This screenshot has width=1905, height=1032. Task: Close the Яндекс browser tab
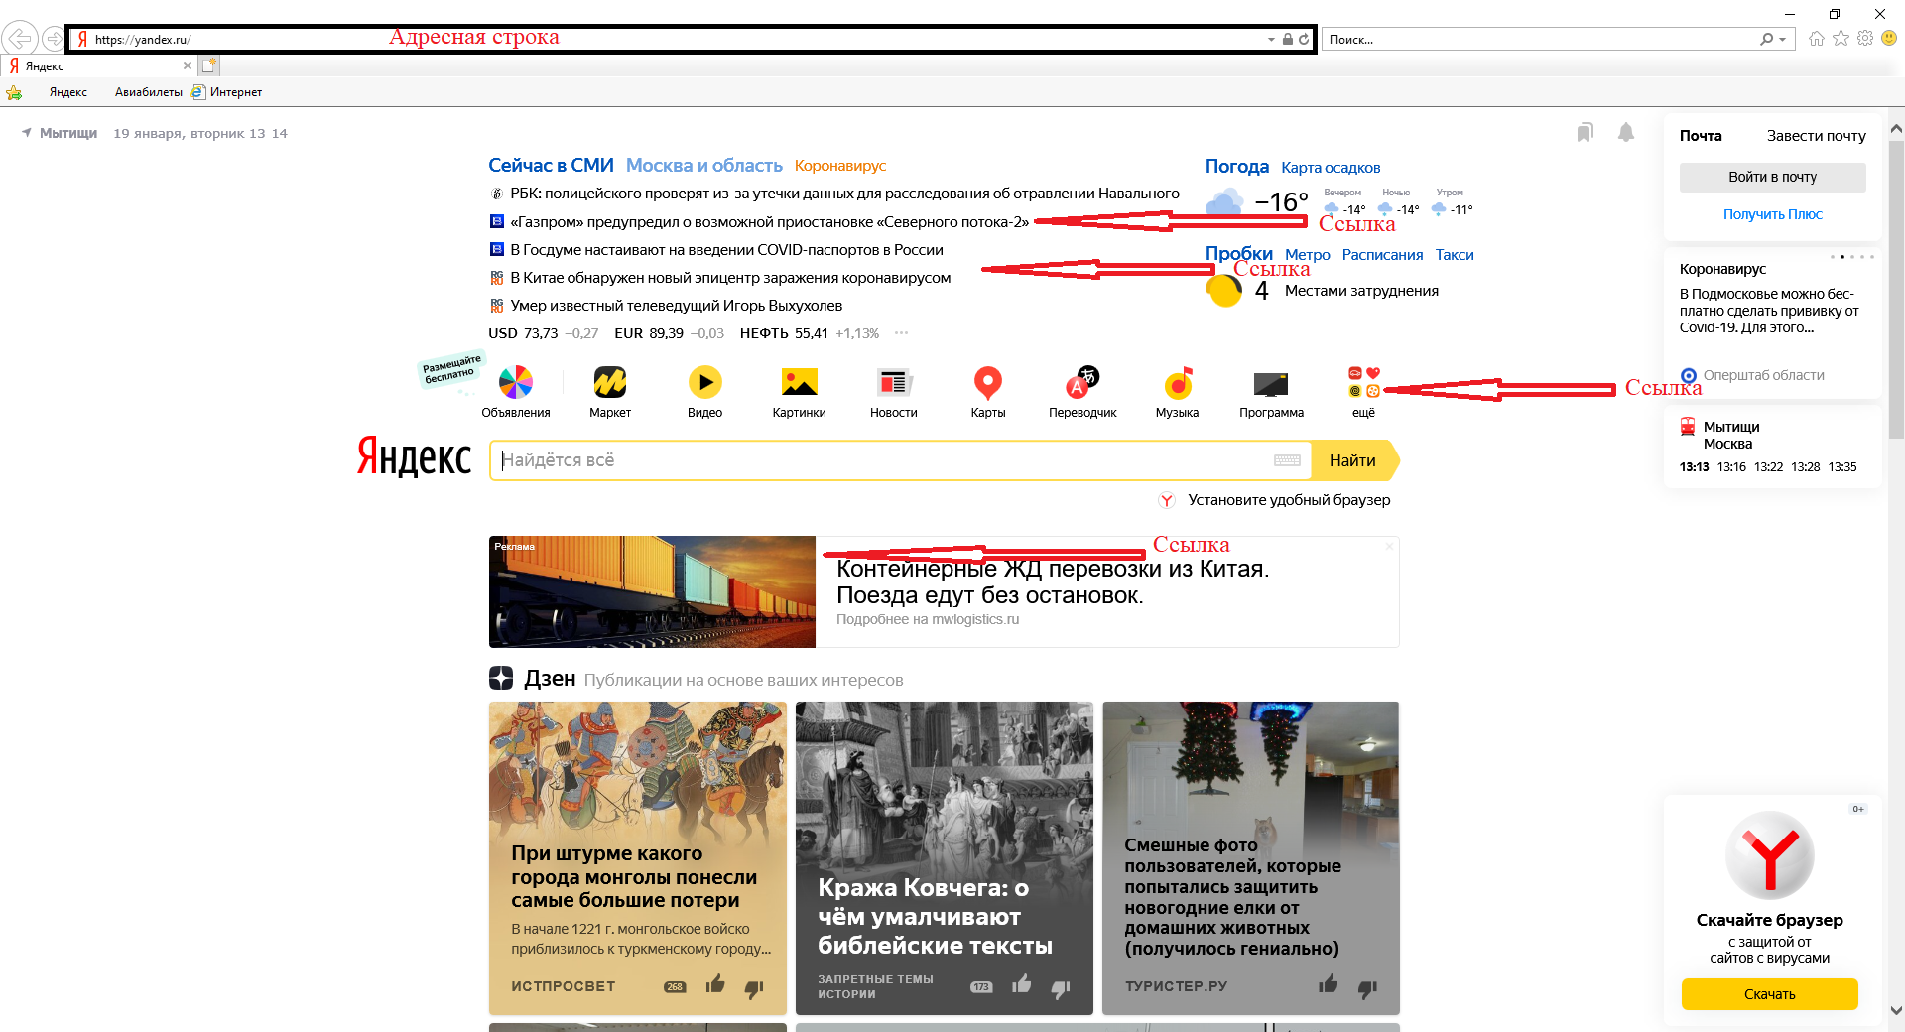pos(188,65)
